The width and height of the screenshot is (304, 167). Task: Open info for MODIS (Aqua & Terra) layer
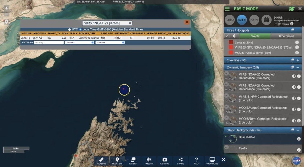tap(297, 53)
